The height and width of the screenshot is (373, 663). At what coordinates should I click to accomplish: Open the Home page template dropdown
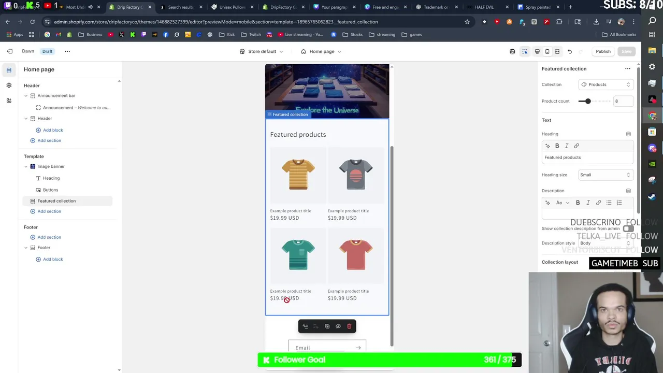click(321, 51)
